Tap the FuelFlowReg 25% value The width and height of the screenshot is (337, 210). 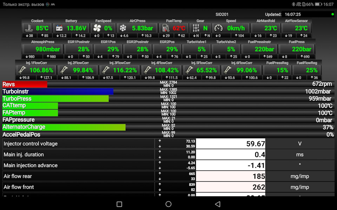click(x=312, y=70)
